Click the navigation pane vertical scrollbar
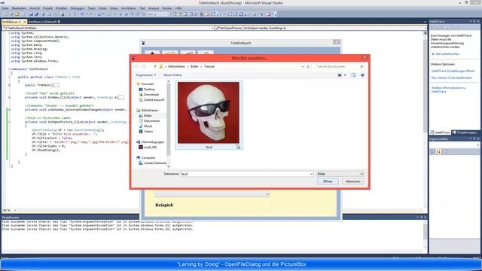This screenshot has height=271, width=482. click(x=168, y=120)
